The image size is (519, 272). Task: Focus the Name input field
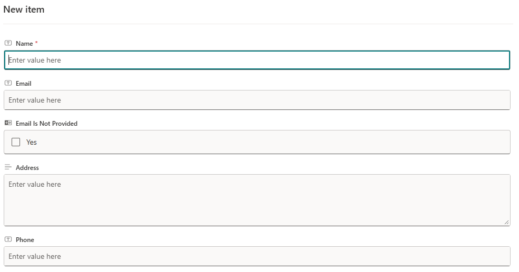257,60
